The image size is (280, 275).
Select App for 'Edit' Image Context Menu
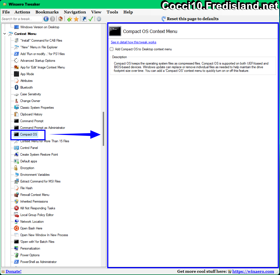click(42, 67)
